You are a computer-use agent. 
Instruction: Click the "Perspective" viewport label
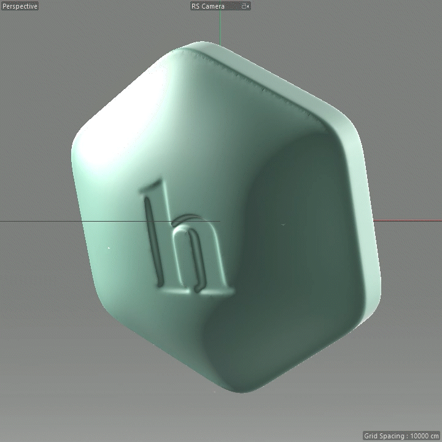(x=20, y=6)
